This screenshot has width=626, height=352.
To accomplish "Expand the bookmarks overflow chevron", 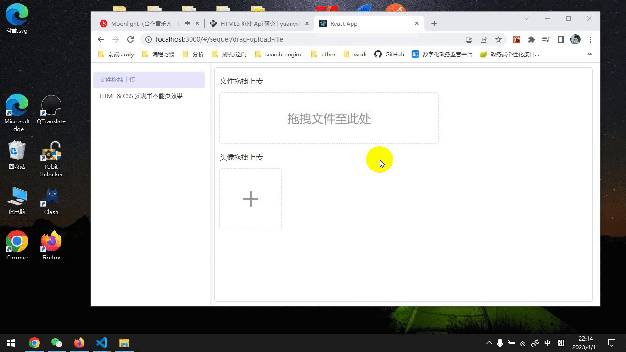I will pos(590,54).
